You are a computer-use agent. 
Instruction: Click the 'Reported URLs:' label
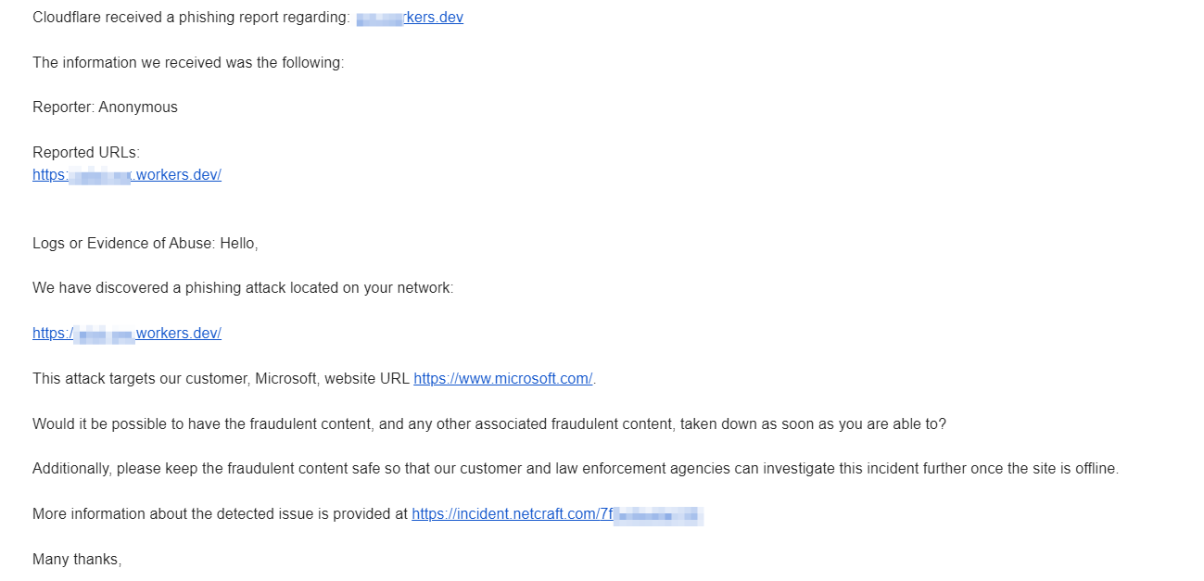click(86, 153)
